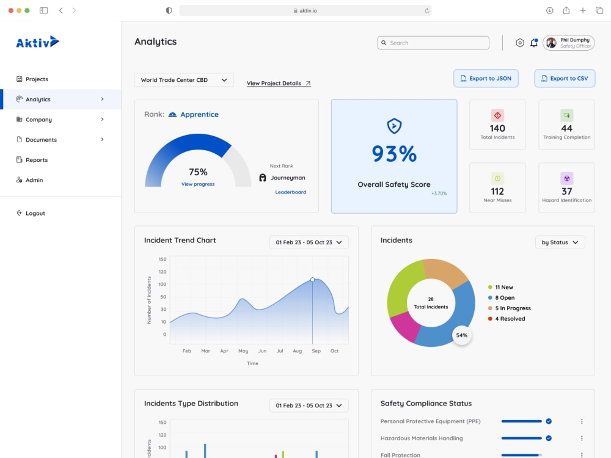611x458 pixels.
Task: Open Incidents Type Distribution date dropdown
Action: [309, 405]
